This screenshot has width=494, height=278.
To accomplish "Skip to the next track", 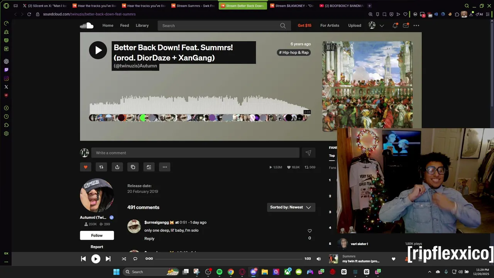I will click(108, 259).
